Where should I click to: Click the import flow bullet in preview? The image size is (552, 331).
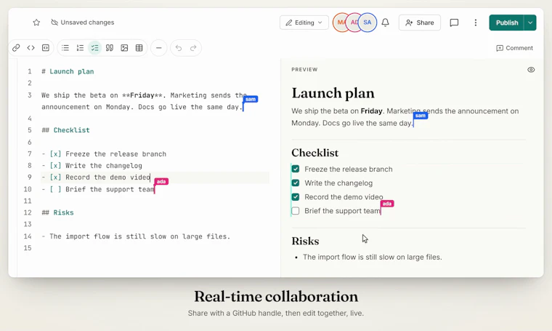[x=372, y=257]
